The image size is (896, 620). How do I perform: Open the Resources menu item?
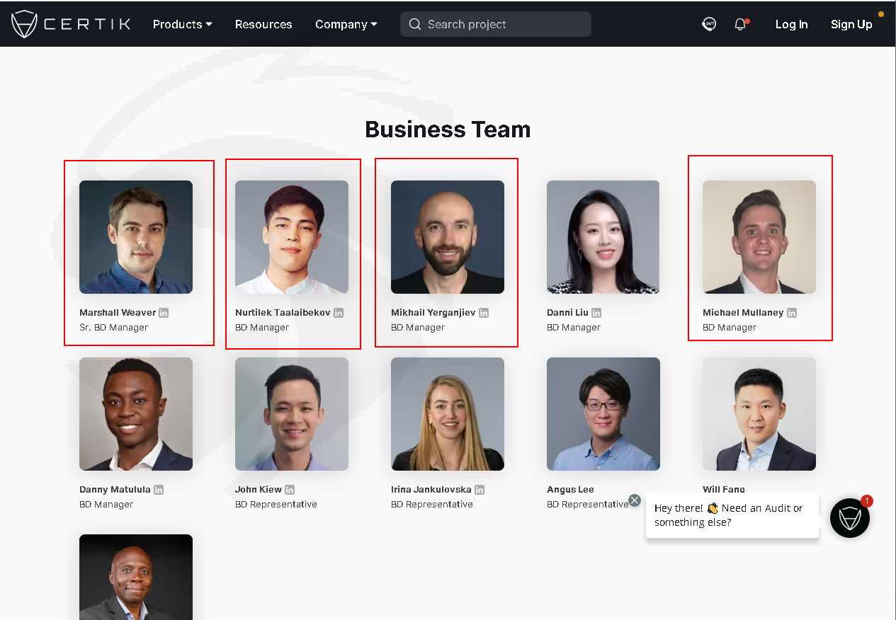click(x=263, y=24)
